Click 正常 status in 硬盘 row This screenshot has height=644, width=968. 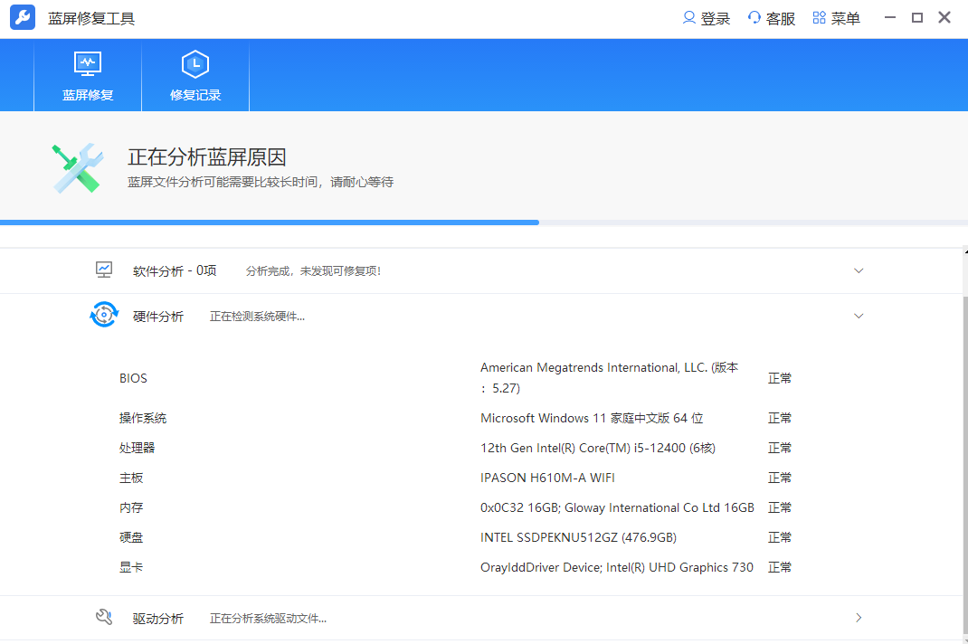coord(779,537)
